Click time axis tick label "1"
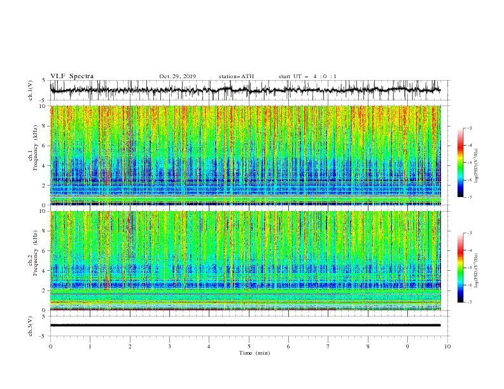The width and height of the screenshot is (504, 389). tap(90, 346)
